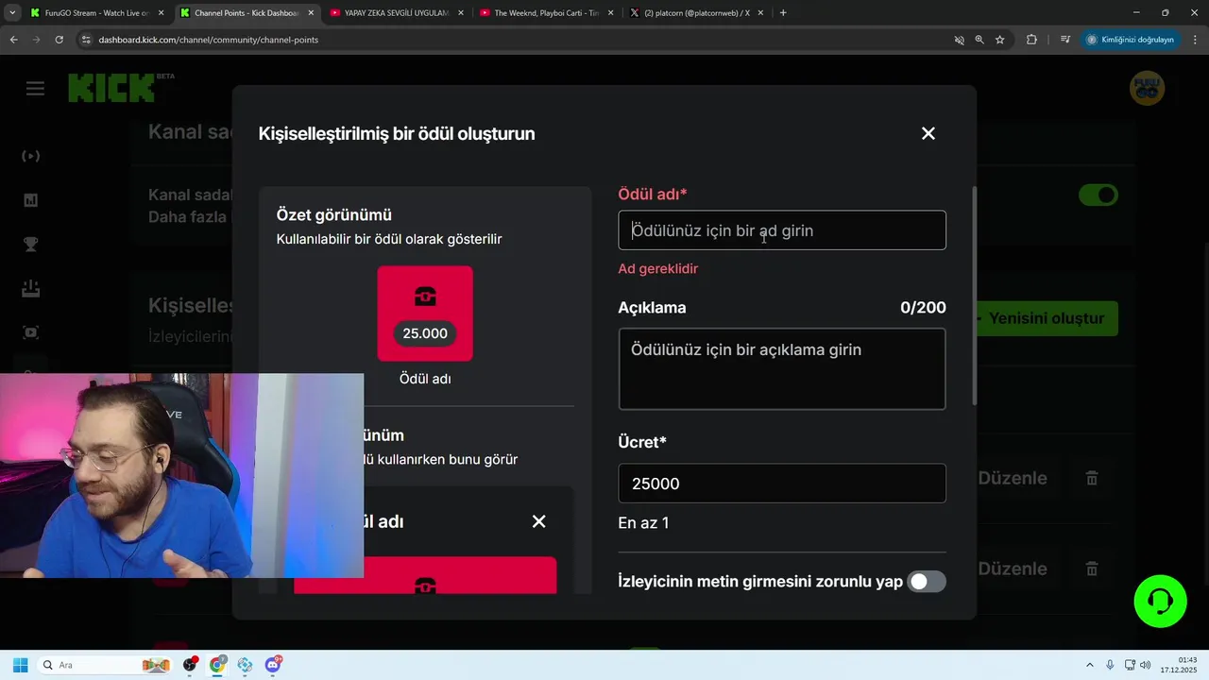Click the 0/200 character counter
Screen dimensions: 1209x680
coord(923,308)
